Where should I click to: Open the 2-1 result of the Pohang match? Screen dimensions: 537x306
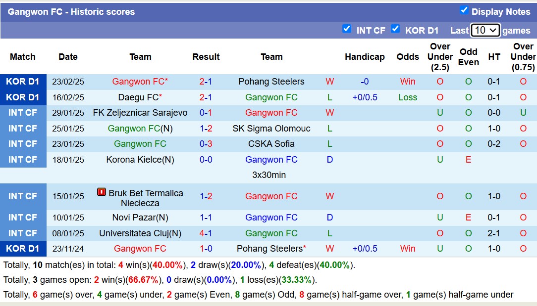coord(206,82)
